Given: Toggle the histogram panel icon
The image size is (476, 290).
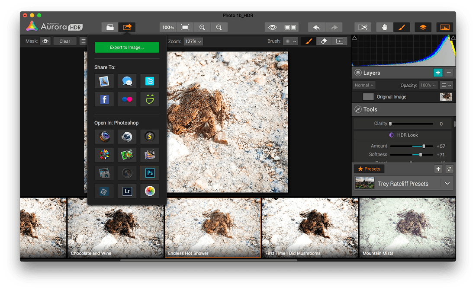Looking at the screenshot, I should pyautogui.click(x=445, y=27).
